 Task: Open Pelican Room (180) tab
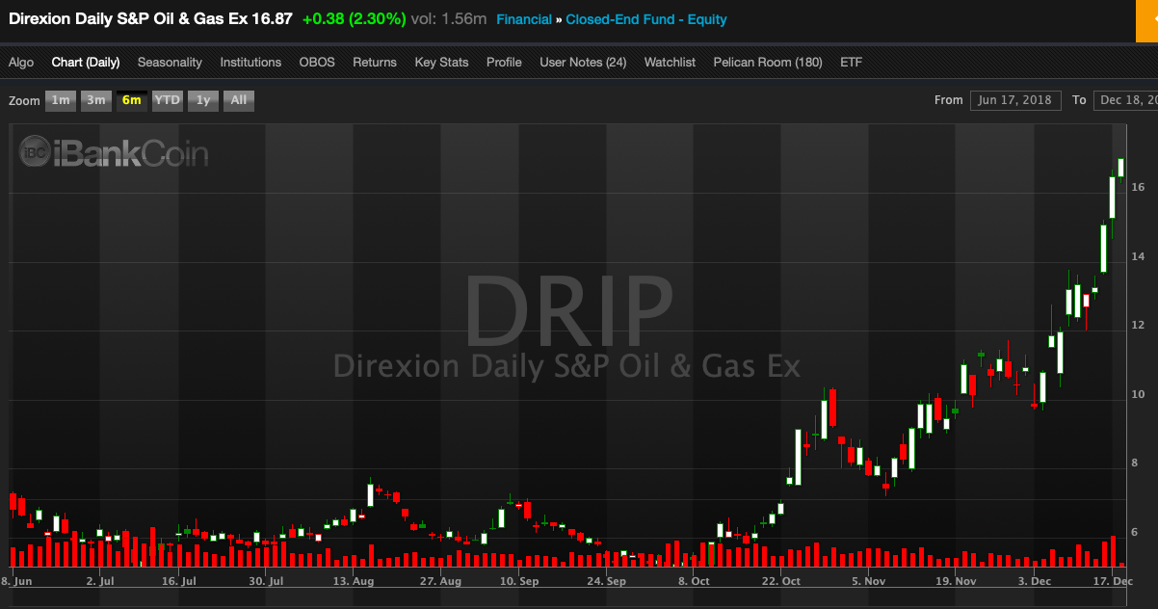(768, 62)
